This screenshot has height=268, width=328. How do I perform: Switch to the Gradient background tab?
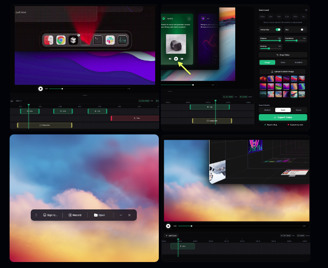[x=299, y=62]
